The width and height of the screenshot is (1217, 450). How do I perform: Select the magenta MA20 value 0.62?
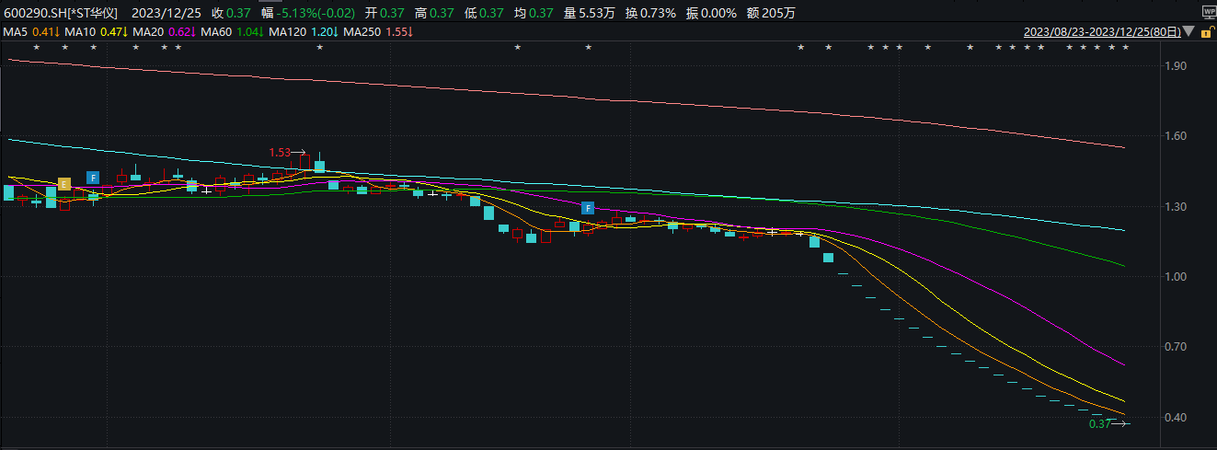click(x=178, y=32)
